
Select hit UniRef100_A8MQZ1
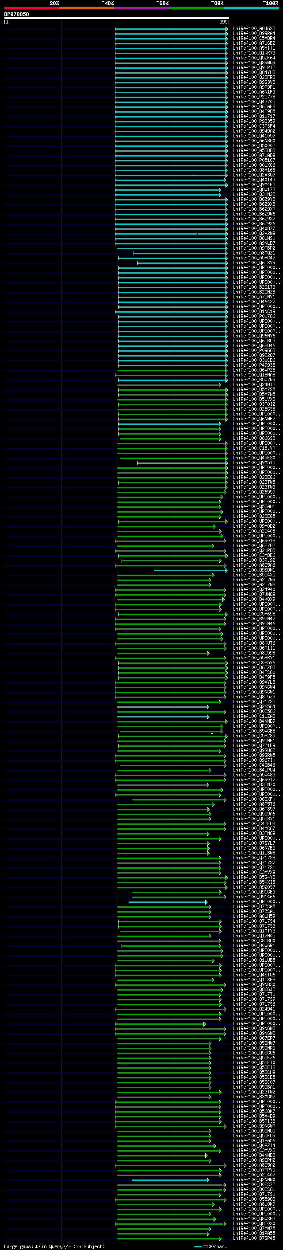point(254,253)
